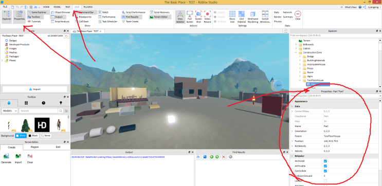Expand the Bridge folder
Screen dimensions: 382x186
pyautogui.click(x=300, y=57)
